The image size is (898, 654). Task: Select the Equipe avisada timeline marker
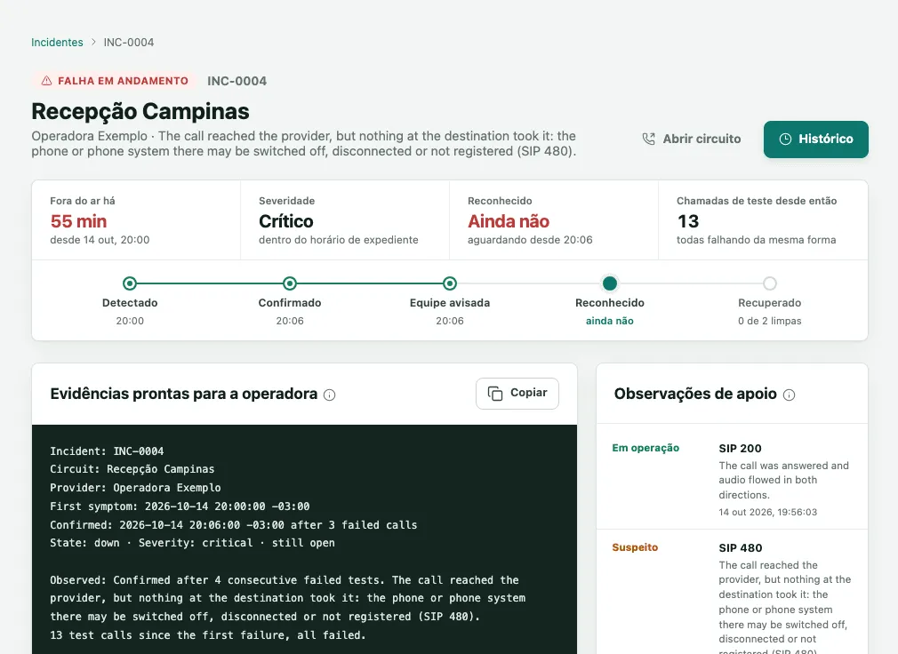point(450,283)
